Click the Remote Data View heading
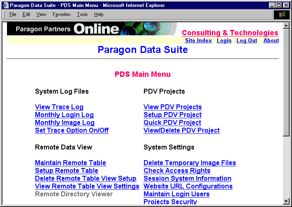The height and width of the screenshot is (207, 292). (63, 147)
